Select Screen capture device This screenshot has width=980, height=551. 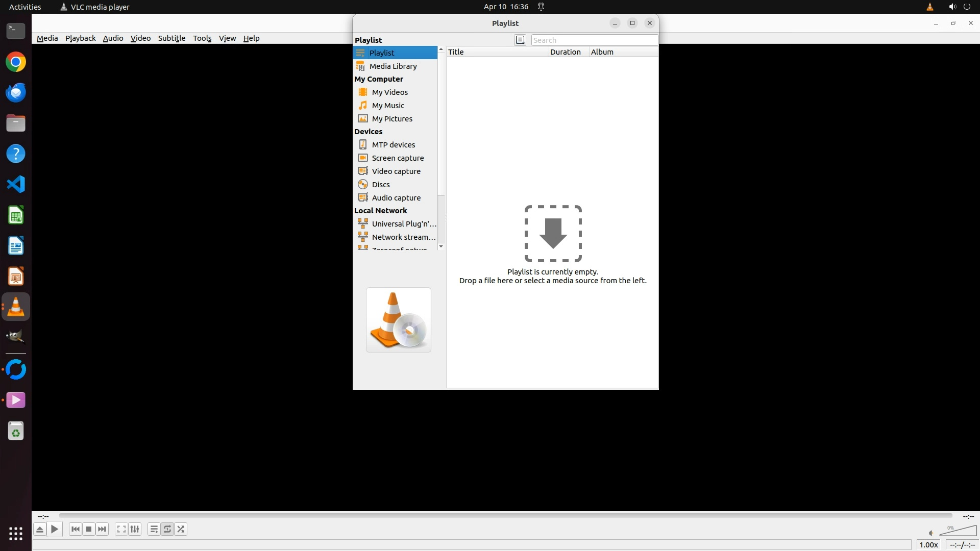397,158
